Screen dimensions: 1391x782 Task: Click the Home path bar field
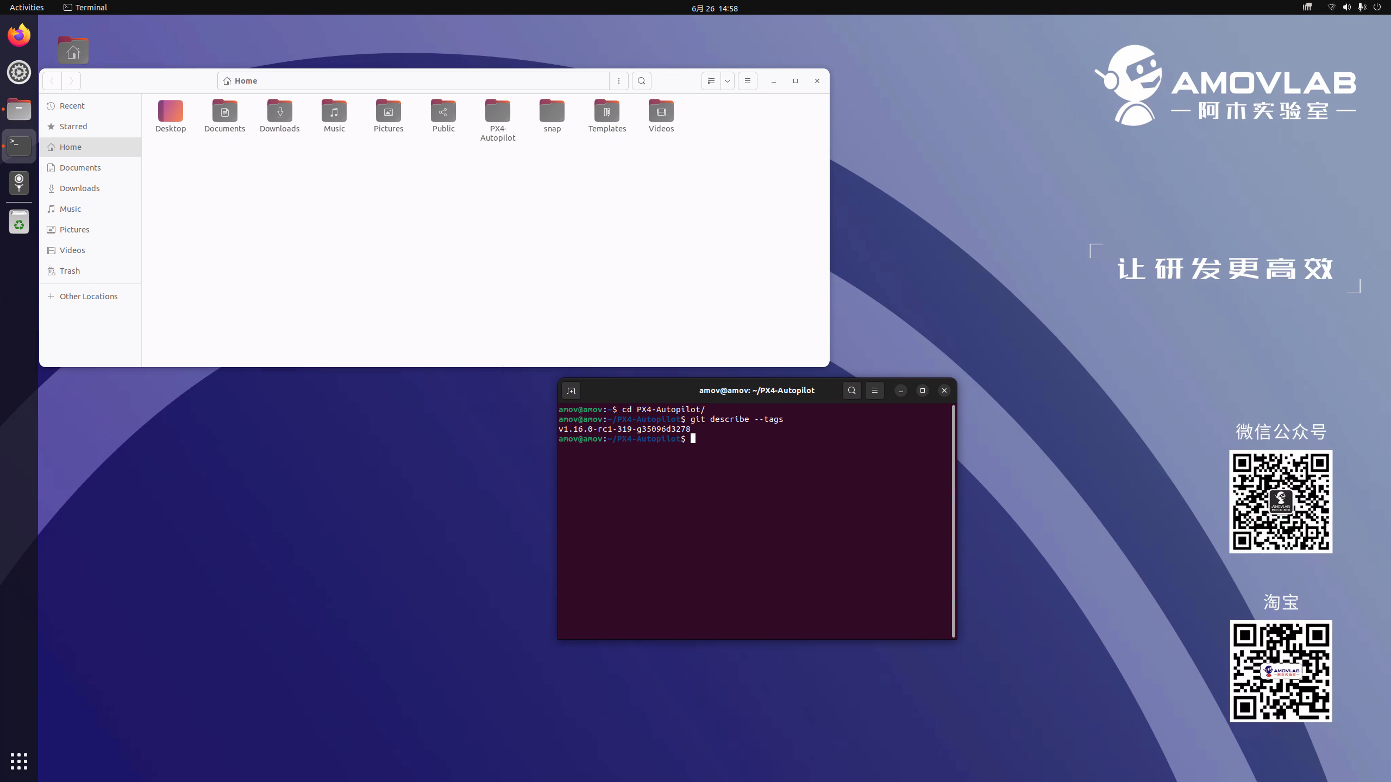pyautogui.click(x=413, y=81)
